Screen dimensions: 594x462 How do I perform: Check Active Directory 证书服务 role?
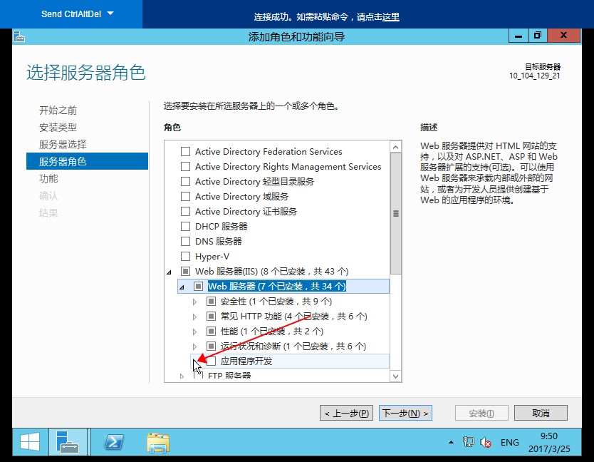coord(186,212)
